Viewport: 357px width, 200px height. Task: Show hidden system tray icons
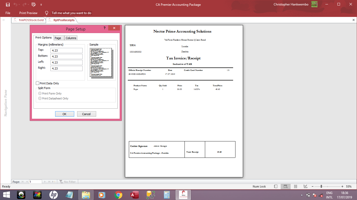point(302,195)
